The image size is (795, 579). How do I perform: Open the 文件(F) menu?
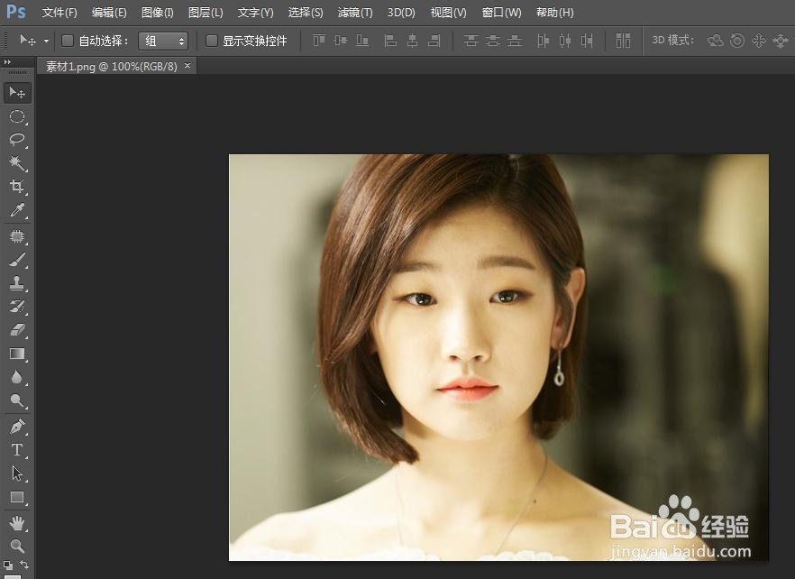click(59, 13)
